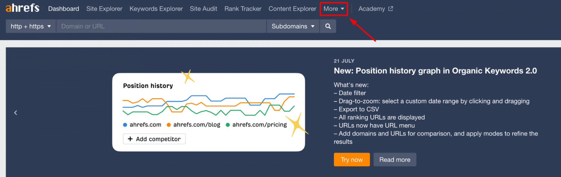Expand the More dropdown menu
The image size is (561, 177).
pos(334,9)
